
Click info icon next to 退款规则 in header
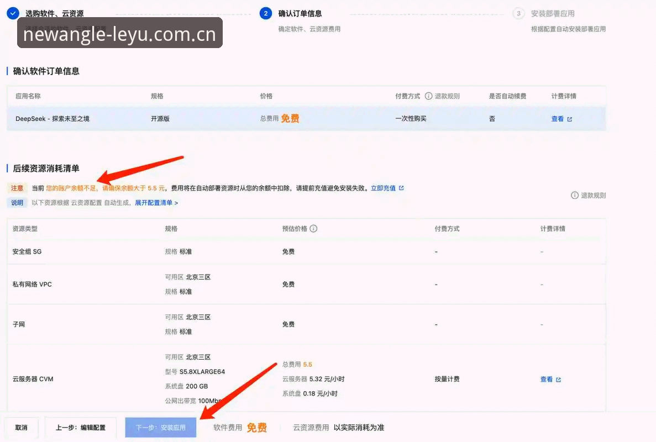point(428,96)
